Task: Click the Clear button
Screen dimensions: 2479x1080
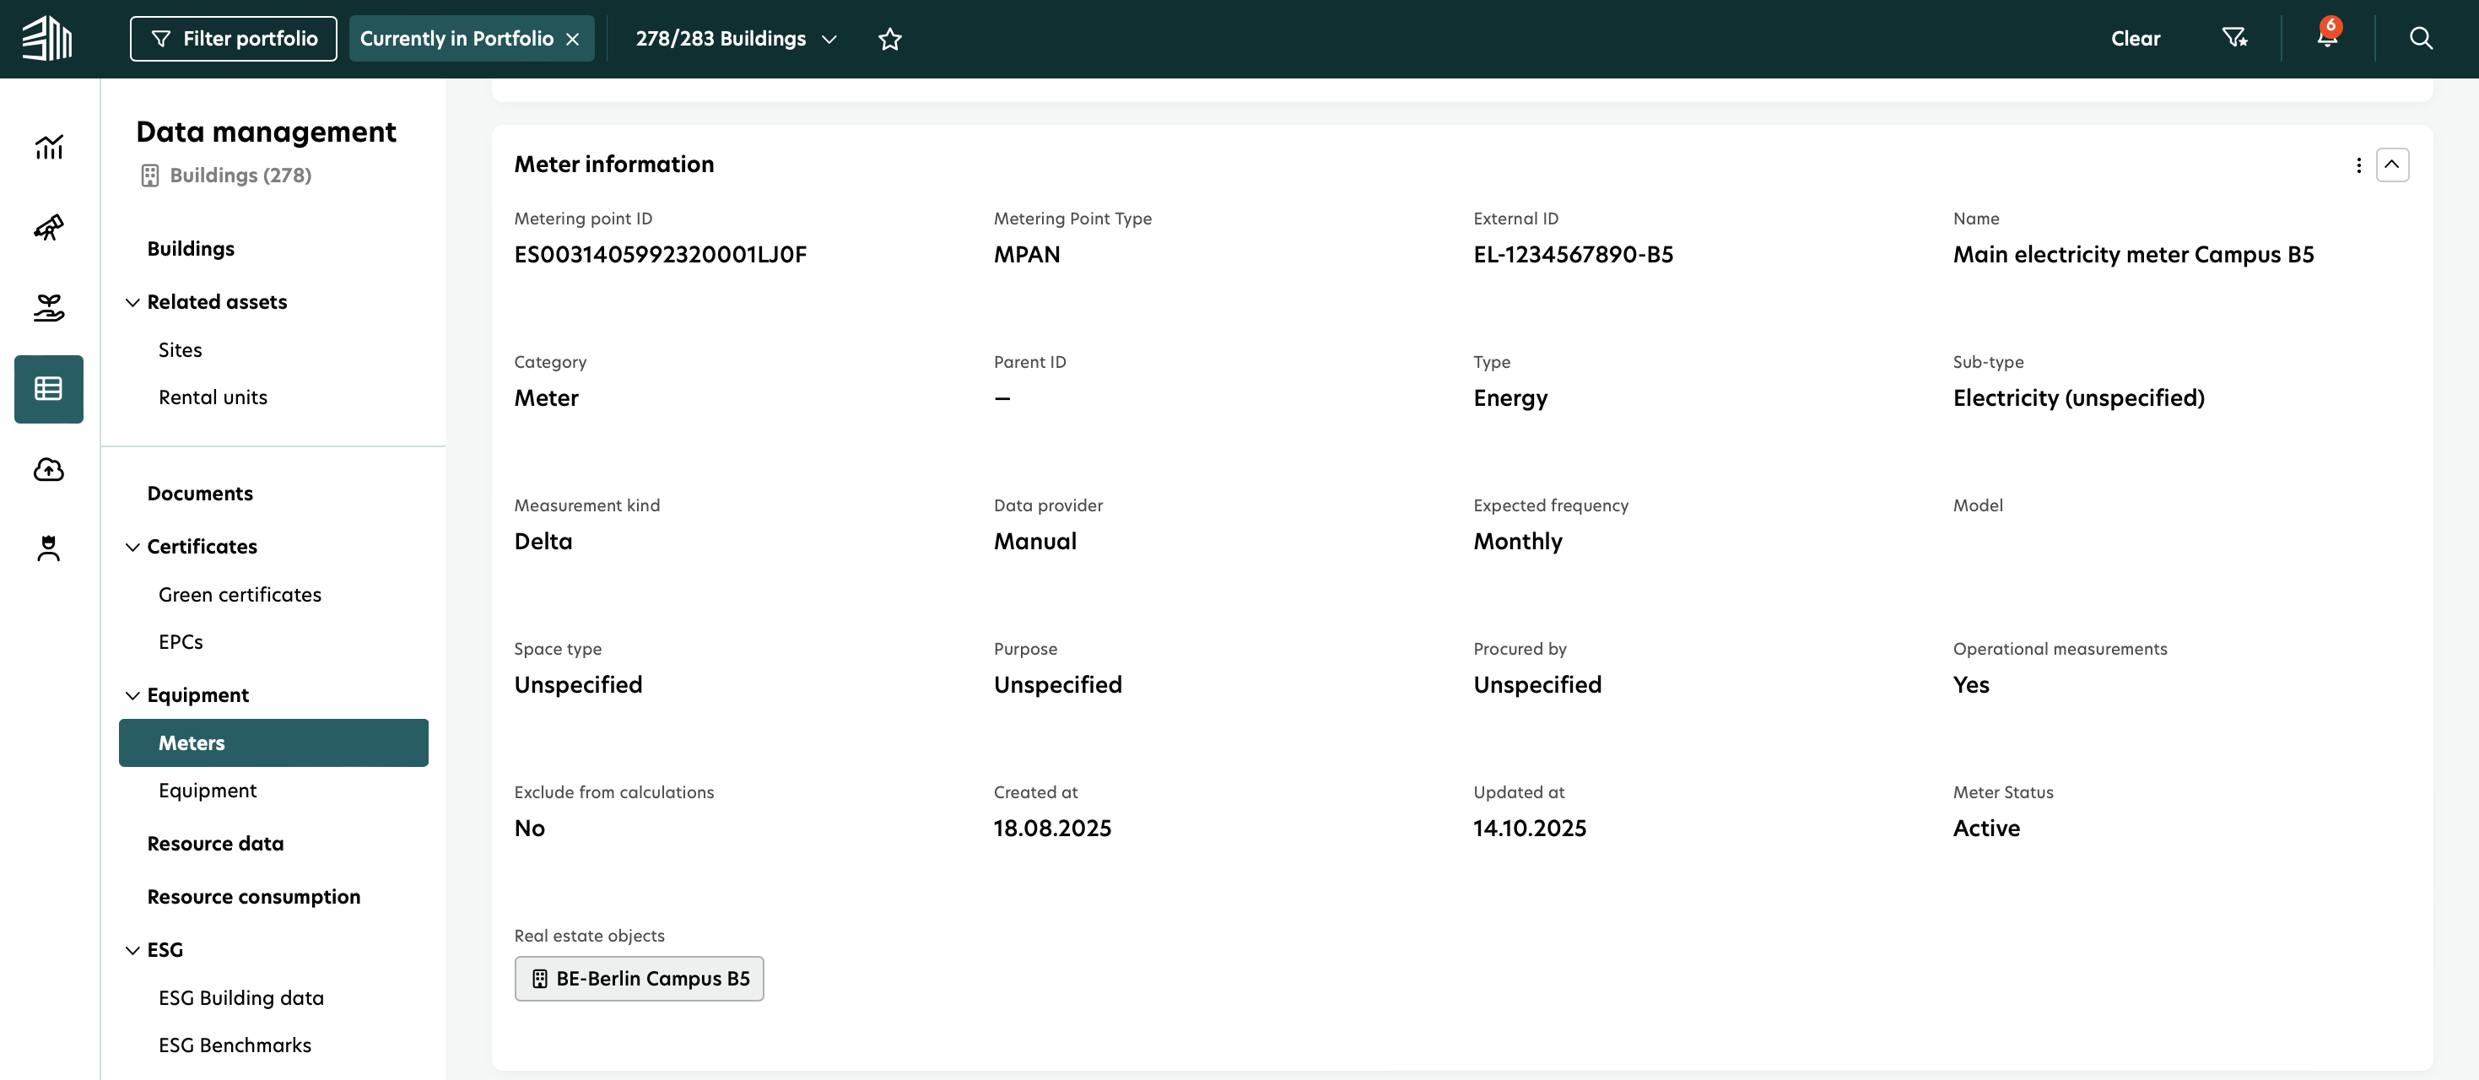Action: pyautogui.click(x=2135, y=39)
